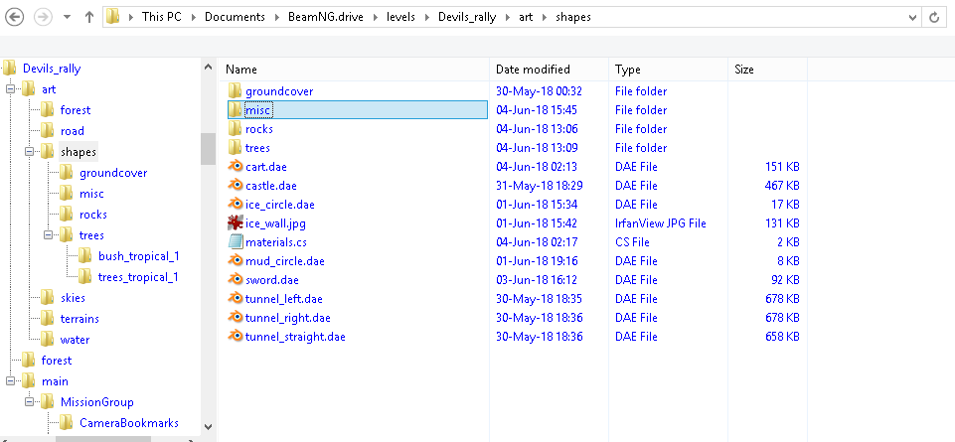
Task: Select forest under art in tree
Action: tap(76, 110)
